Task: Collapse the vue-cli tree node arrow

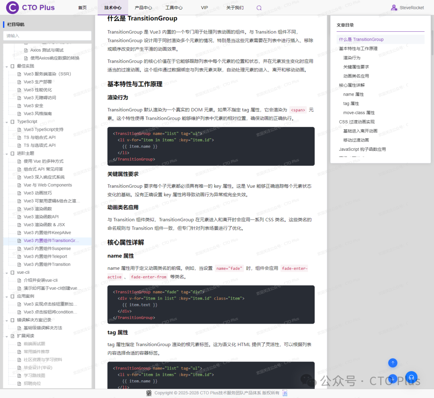Action: pos(7,273)
